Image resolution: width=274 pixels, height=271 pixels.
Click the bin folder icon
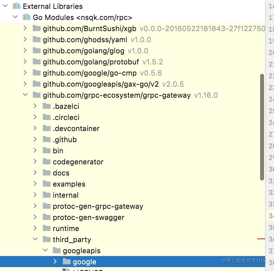(47, 150)
